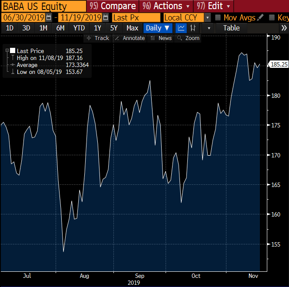Select the Max range tab
The image size is (289, 287).
tap(133, 28)
